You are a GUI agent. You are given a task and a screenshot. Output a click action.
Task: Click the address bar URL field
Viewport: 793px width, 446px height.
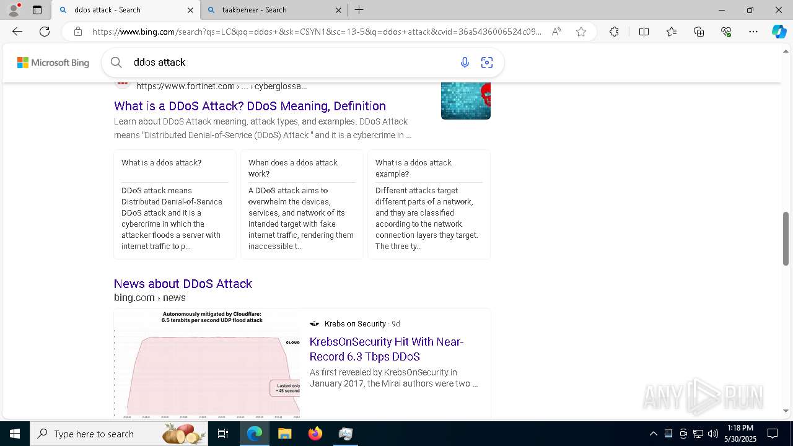point(316,32)
